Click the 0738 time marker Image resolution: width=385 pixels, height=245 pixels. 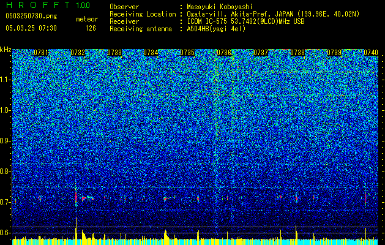297,53
